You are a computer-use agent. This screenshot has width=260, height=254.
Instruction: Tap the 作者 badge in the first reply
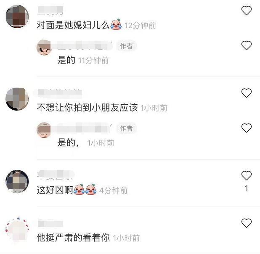click(x=126, y=46)
